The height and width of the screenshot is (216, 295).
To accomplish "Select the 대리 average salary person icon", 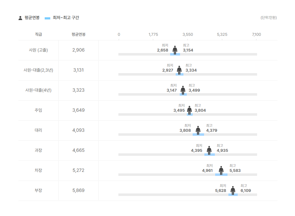I will 198,130.
